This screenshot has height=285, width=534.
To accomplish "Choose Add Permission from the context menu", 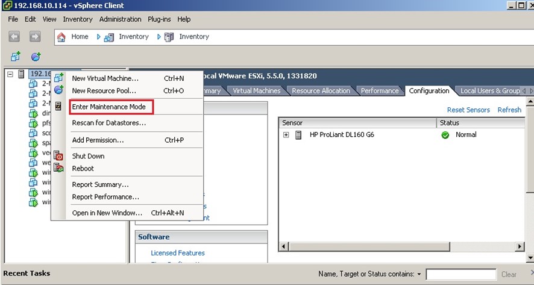I will (x=127, y=140).
